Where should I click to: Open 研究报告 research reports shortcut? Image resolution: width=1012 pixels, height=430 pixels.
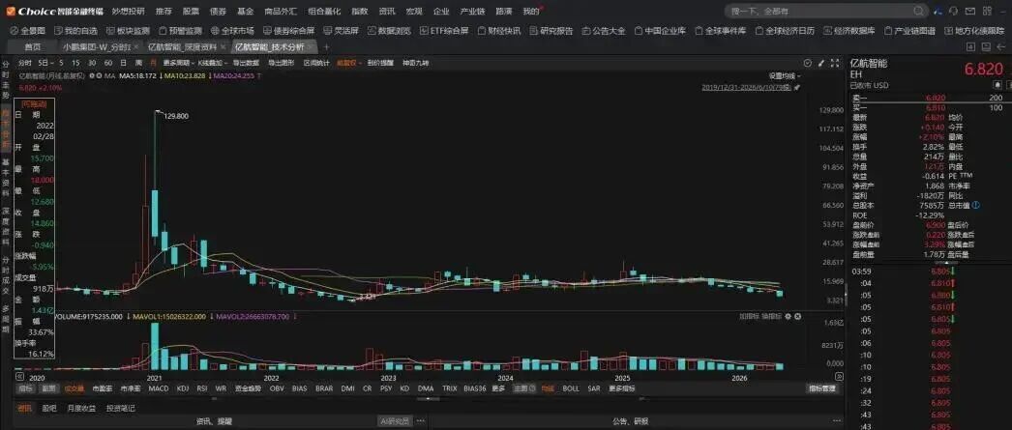[x=551, y=30]
